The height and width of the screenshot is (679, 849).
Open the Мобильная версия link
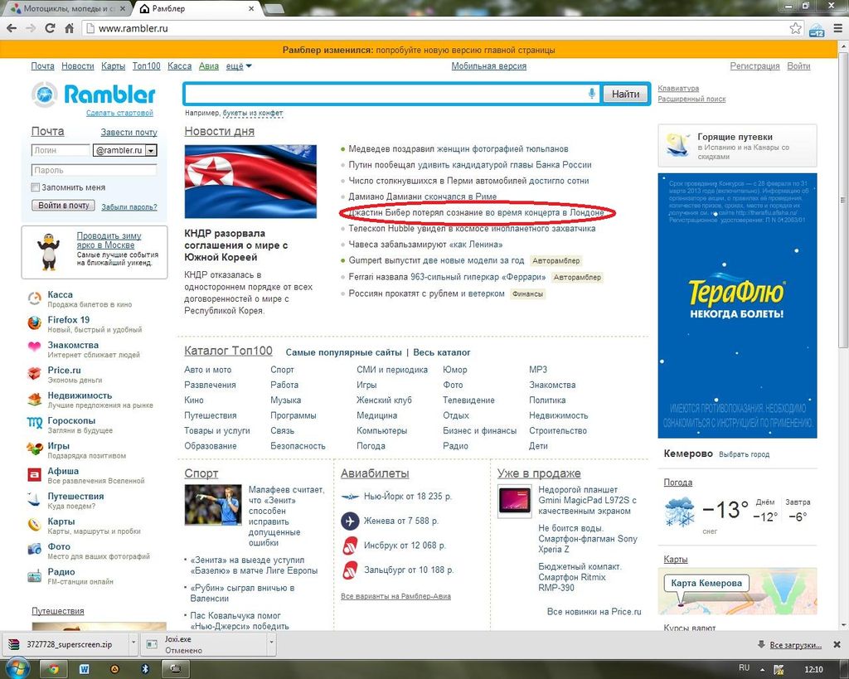coord(489,66)
